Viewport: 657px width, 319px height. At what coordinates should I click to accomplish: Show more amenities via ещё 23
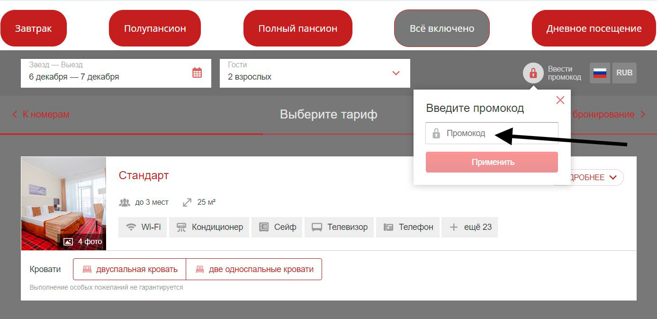point(469,227)
